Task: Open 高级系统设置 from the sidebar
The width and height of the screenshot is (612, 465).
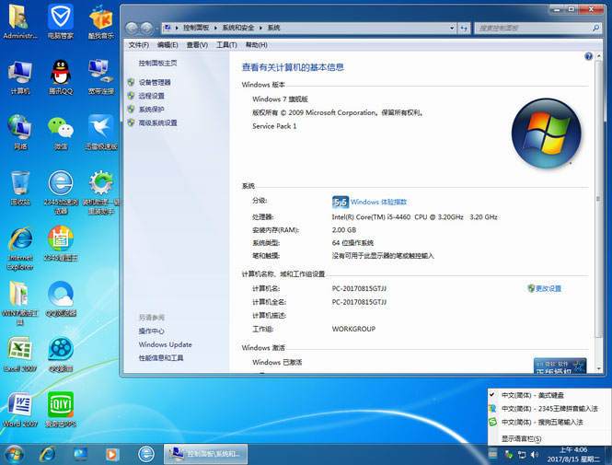Action: pos(157,123)
